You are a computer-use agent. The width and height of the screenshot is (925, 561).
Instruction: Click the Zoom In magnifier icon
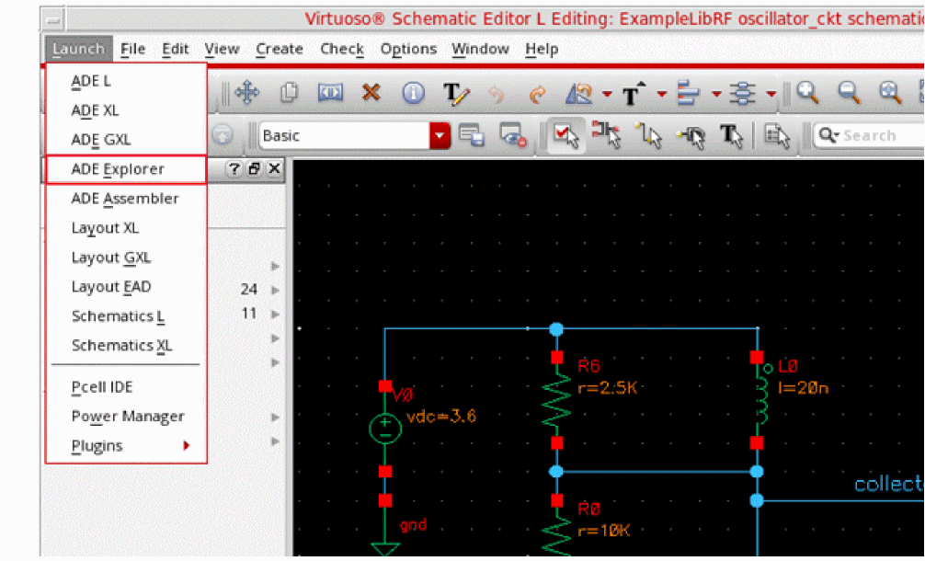pos(807,92)
